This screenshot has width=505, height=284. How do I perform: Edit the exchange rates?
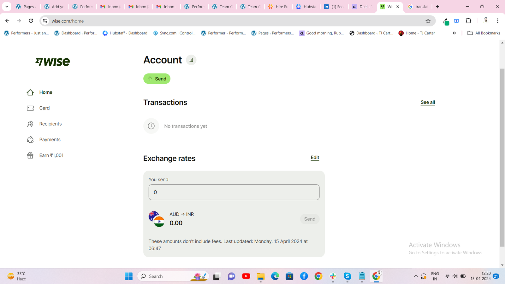pyautogui.click(x=315, y=157)
